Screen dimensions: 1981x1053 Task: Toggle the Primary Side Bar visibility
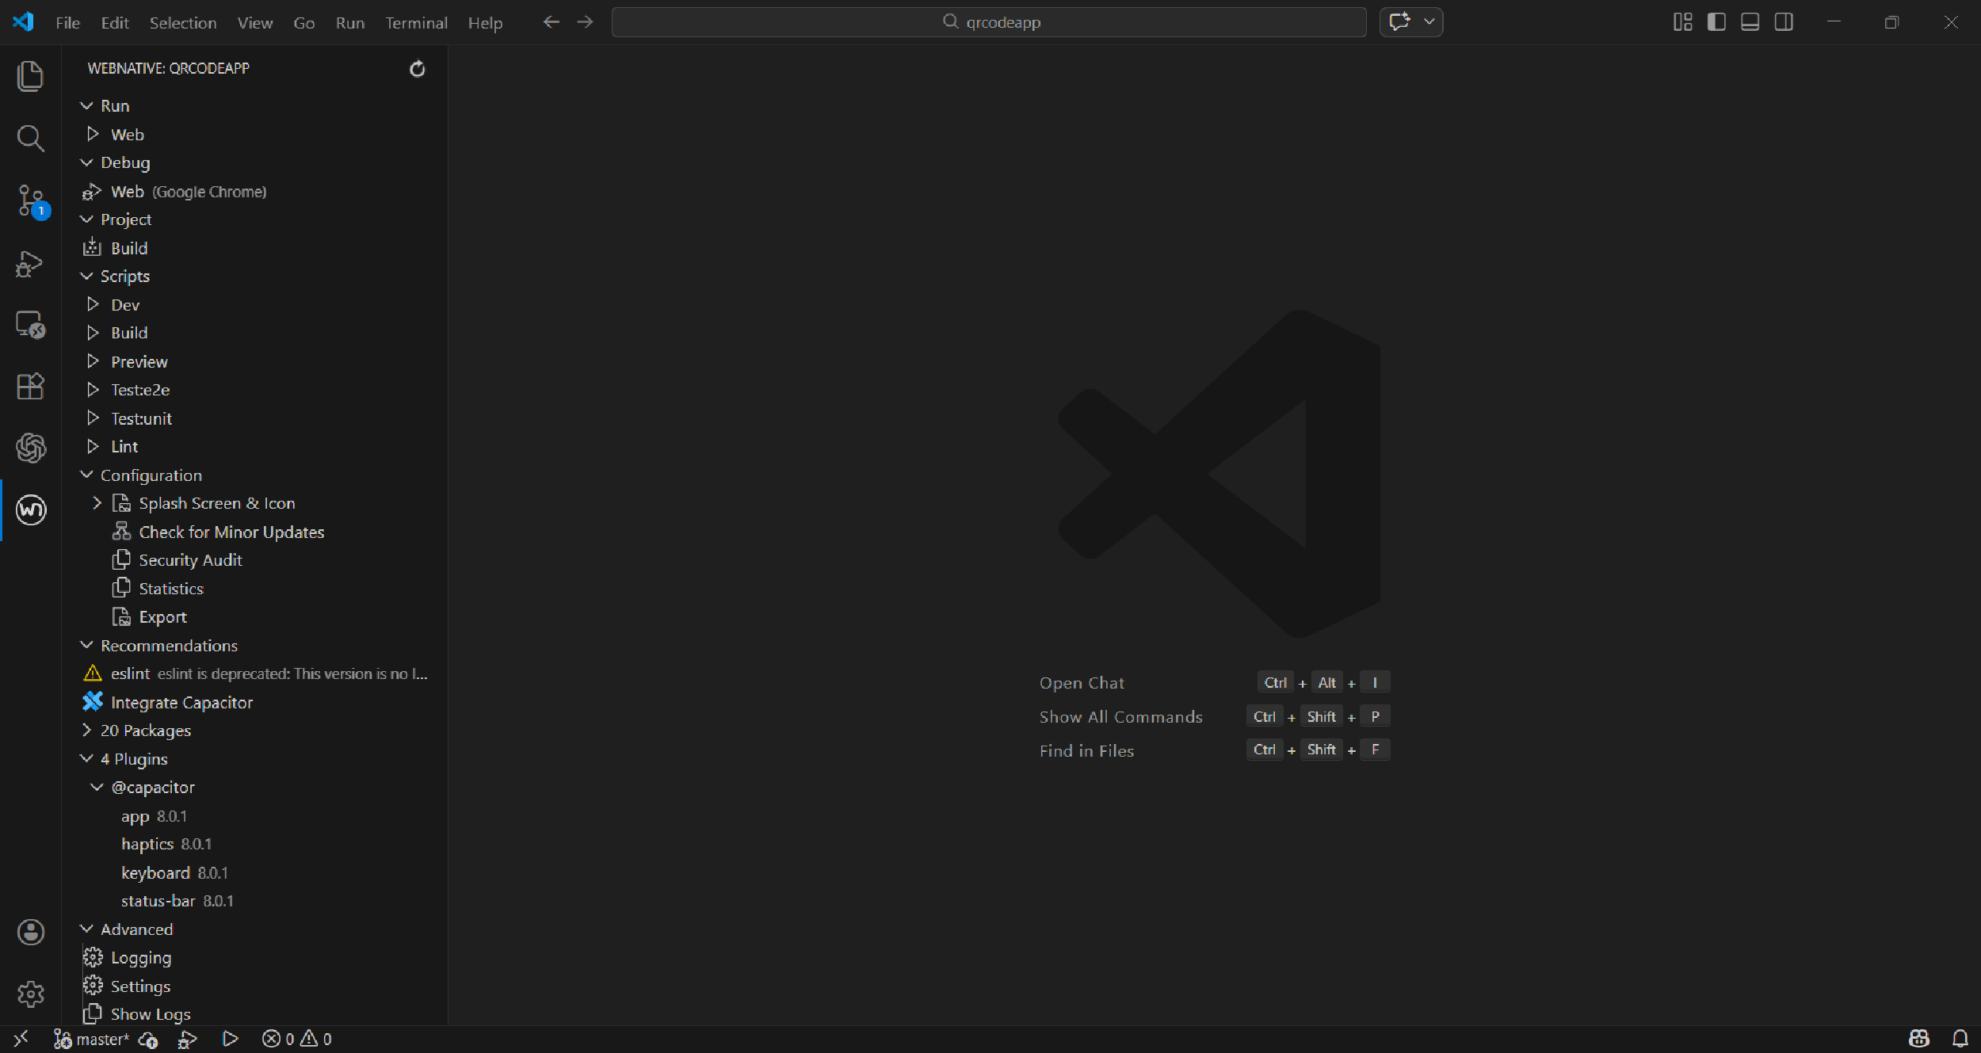pos(1716,22)
